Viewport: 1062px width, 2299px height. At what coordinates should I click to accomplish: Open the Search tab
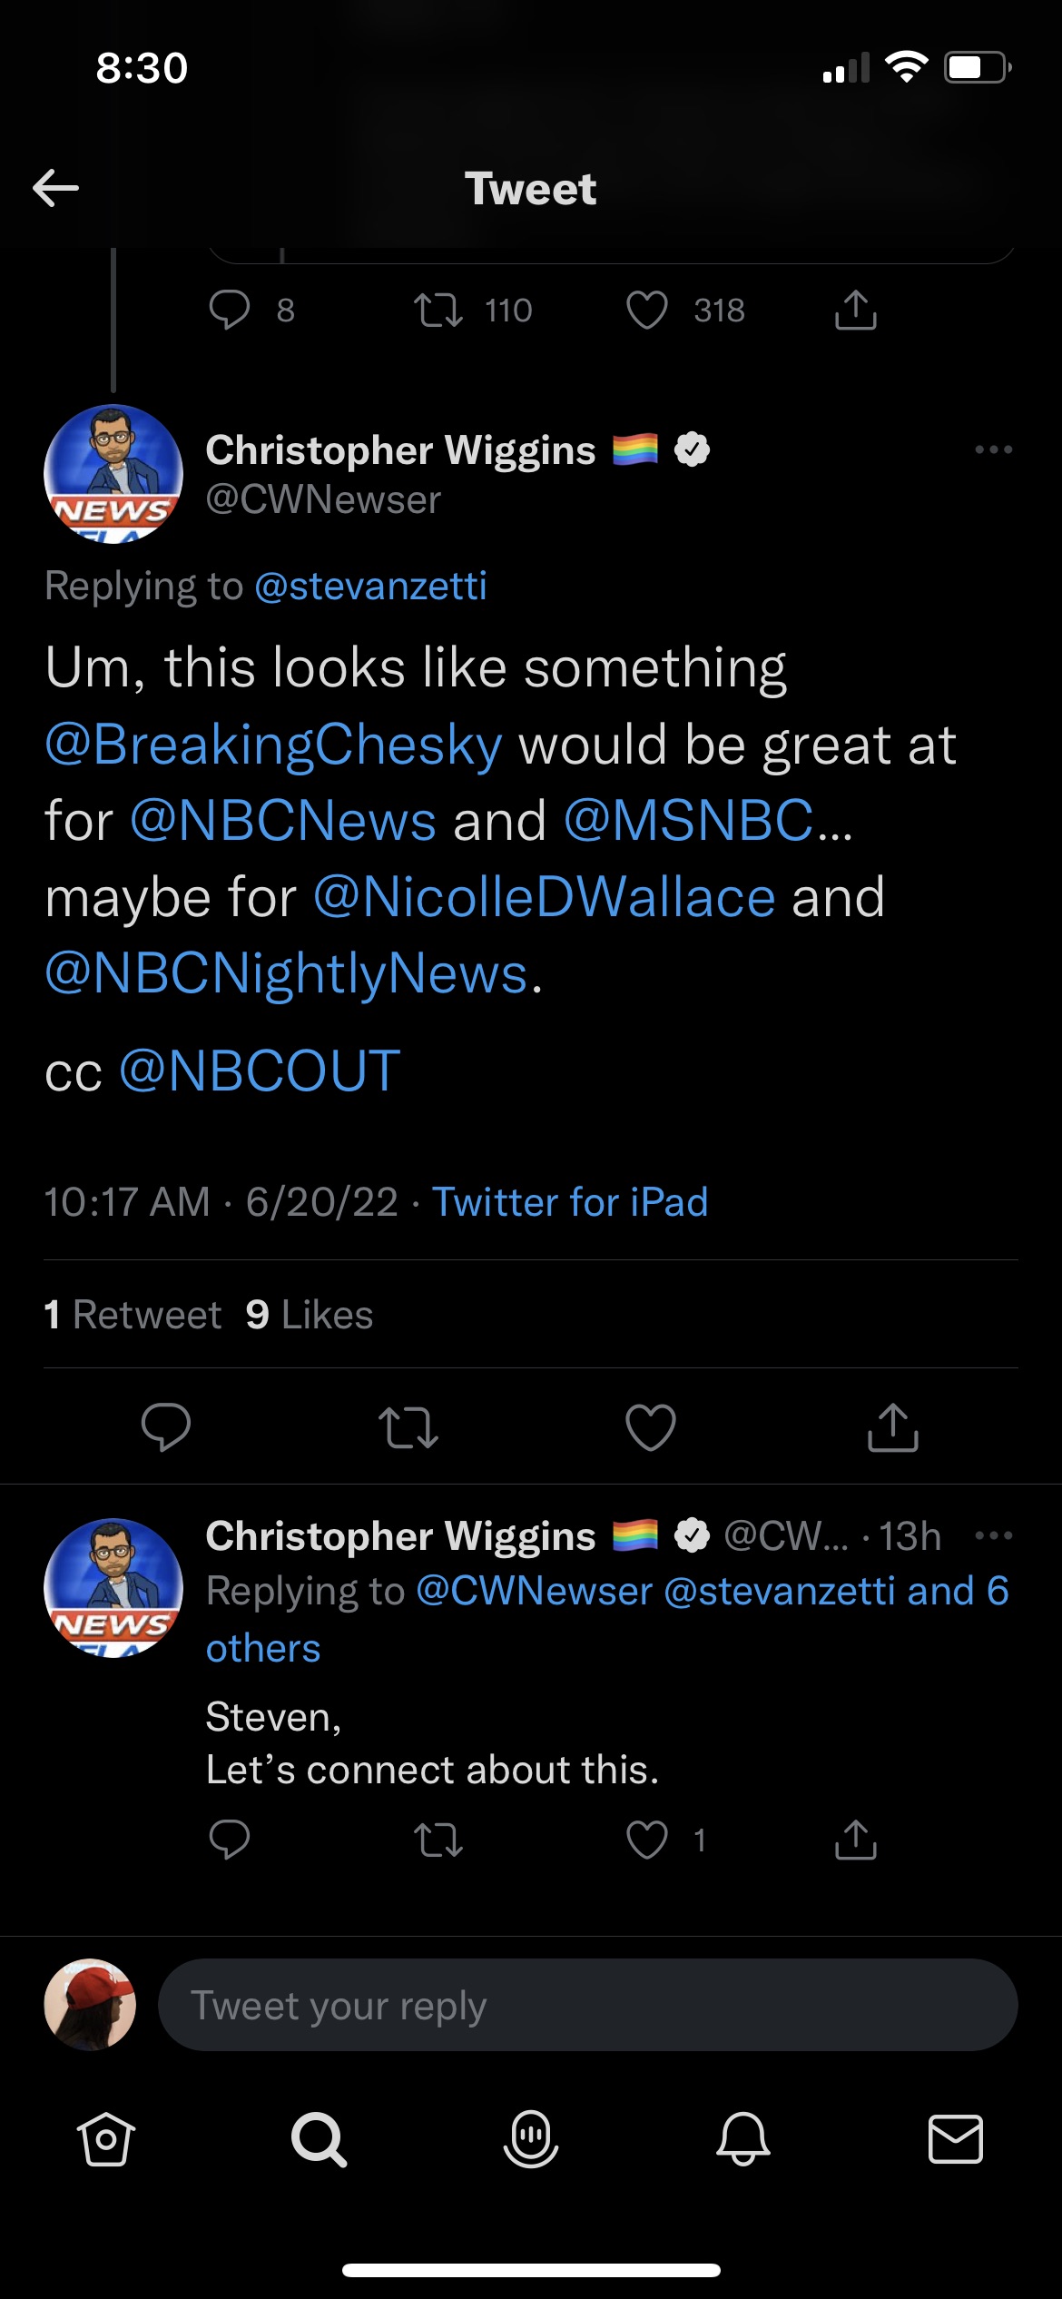pos(319,2139)
